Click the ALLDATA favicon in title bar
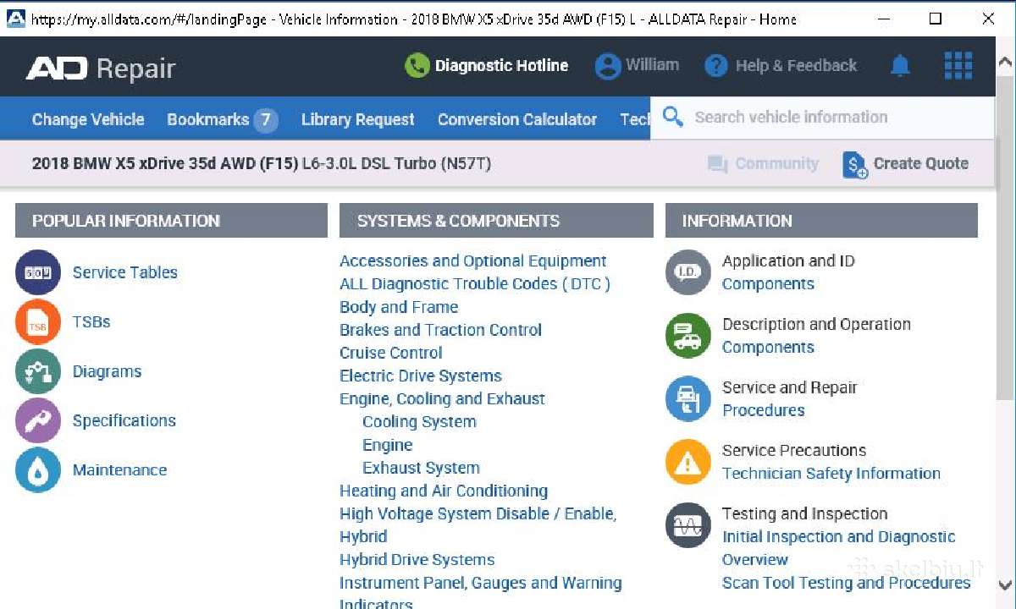The image size is (1016, 609). pos(16,19)
